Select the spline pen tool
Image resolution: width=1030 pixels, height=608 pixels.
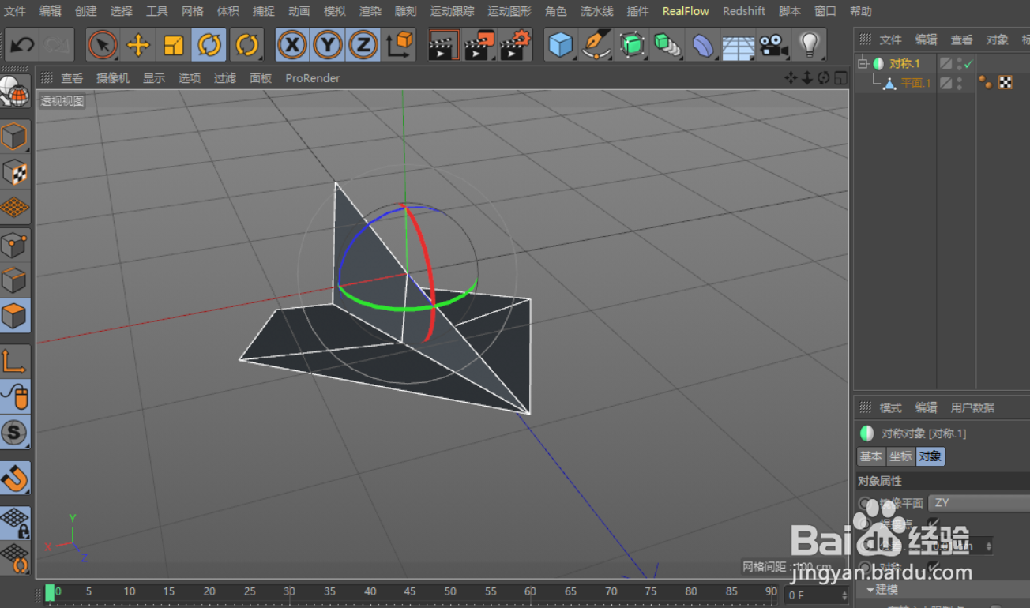point(596,45)
